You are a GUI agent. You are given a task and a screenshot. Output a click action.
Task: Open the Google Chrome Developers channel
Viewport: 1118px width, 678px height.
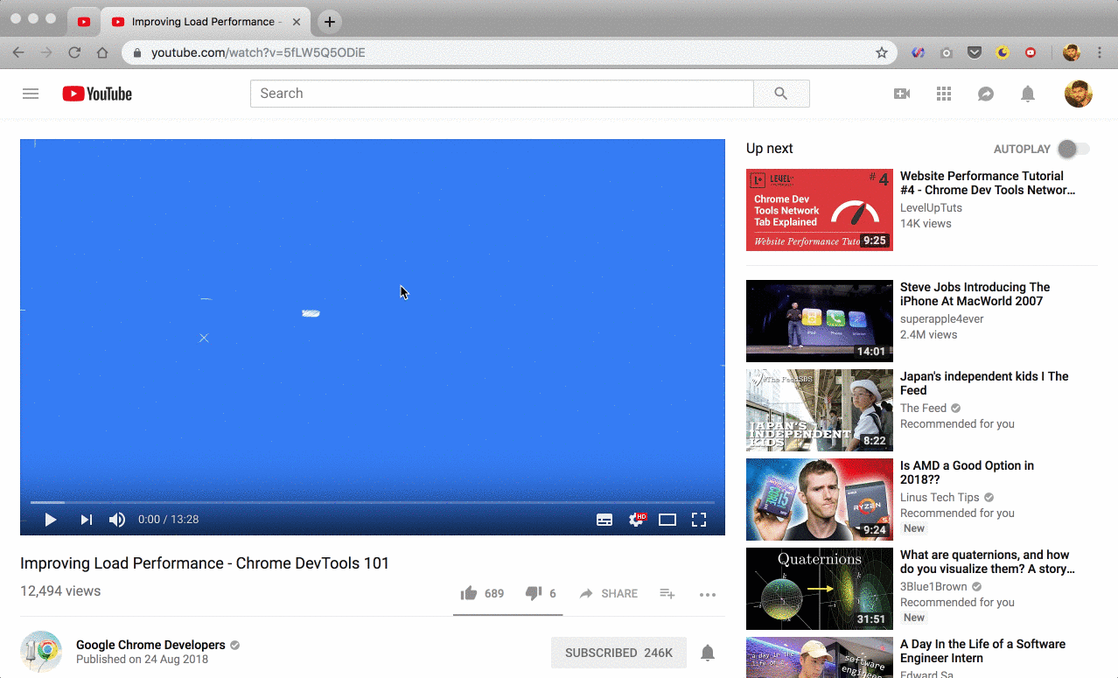[x=150, y=645]
